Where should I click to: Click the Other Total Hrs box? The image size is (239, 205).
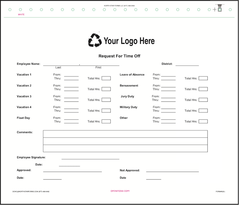click(x=203, y=121)
